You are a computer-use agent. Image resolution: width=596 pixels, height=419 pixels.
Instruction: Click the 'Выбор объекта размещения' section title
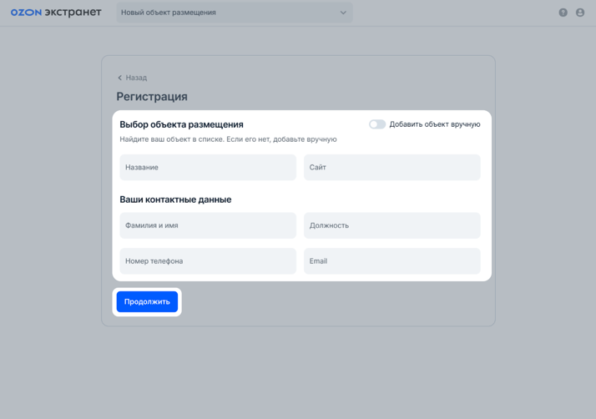pos(181,124)
